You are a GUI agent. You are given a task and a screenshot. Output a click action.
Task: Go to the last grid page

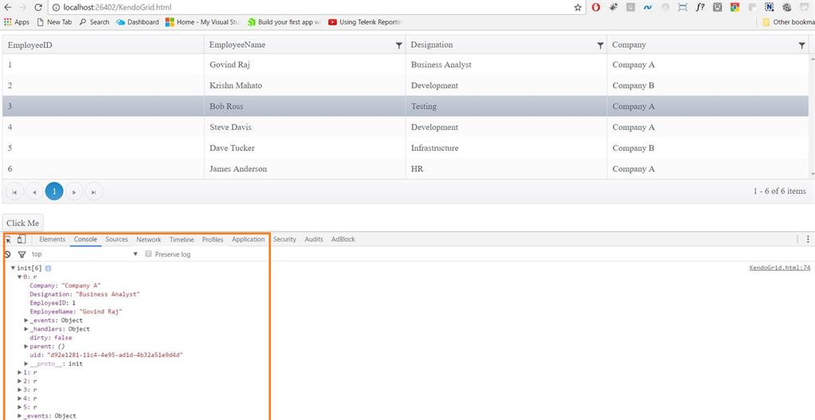click(93, 192)
